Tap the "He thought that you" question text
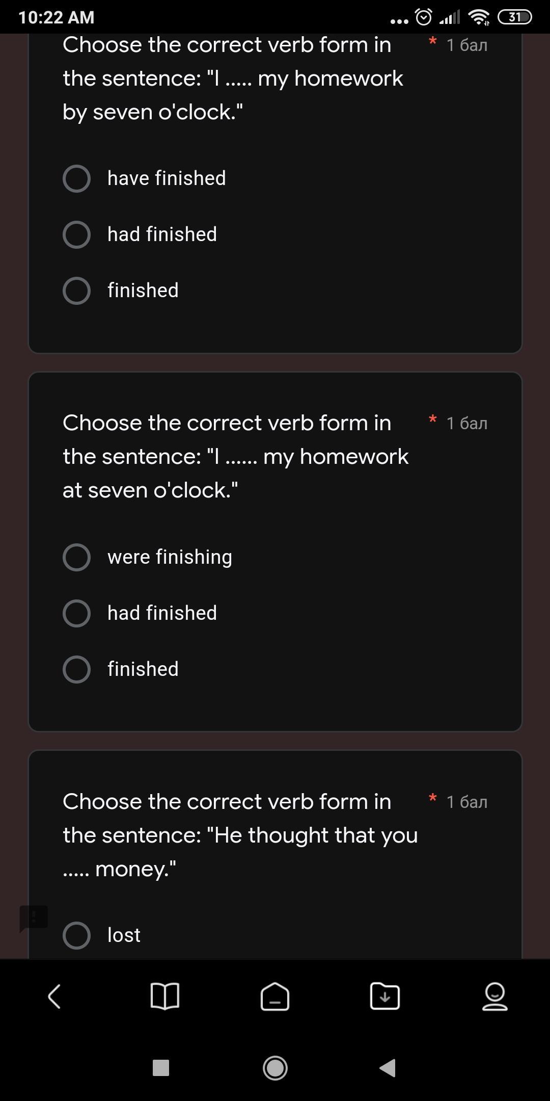Image resolution: width=550 pixels, height=1101 pixels. [240, 835]
